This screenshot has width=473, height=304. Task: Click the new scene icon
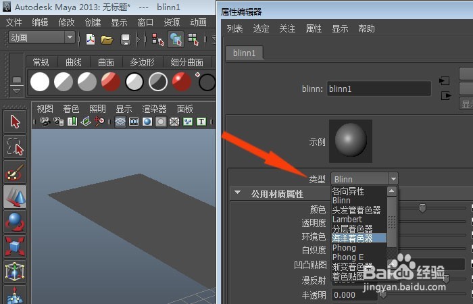[91, 39]
